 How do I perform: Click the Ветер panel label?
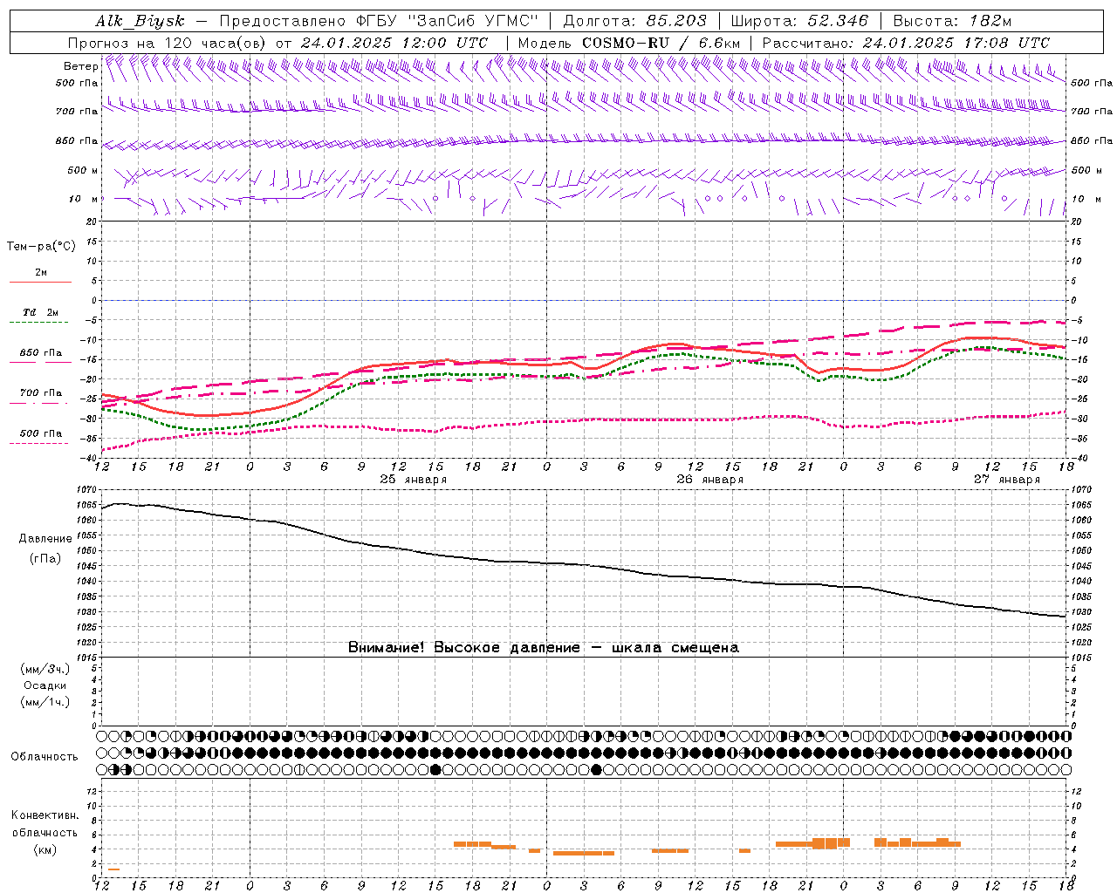(80, 66)
